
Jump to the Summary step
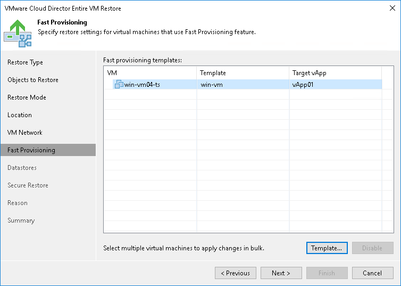tap(21, 220)
